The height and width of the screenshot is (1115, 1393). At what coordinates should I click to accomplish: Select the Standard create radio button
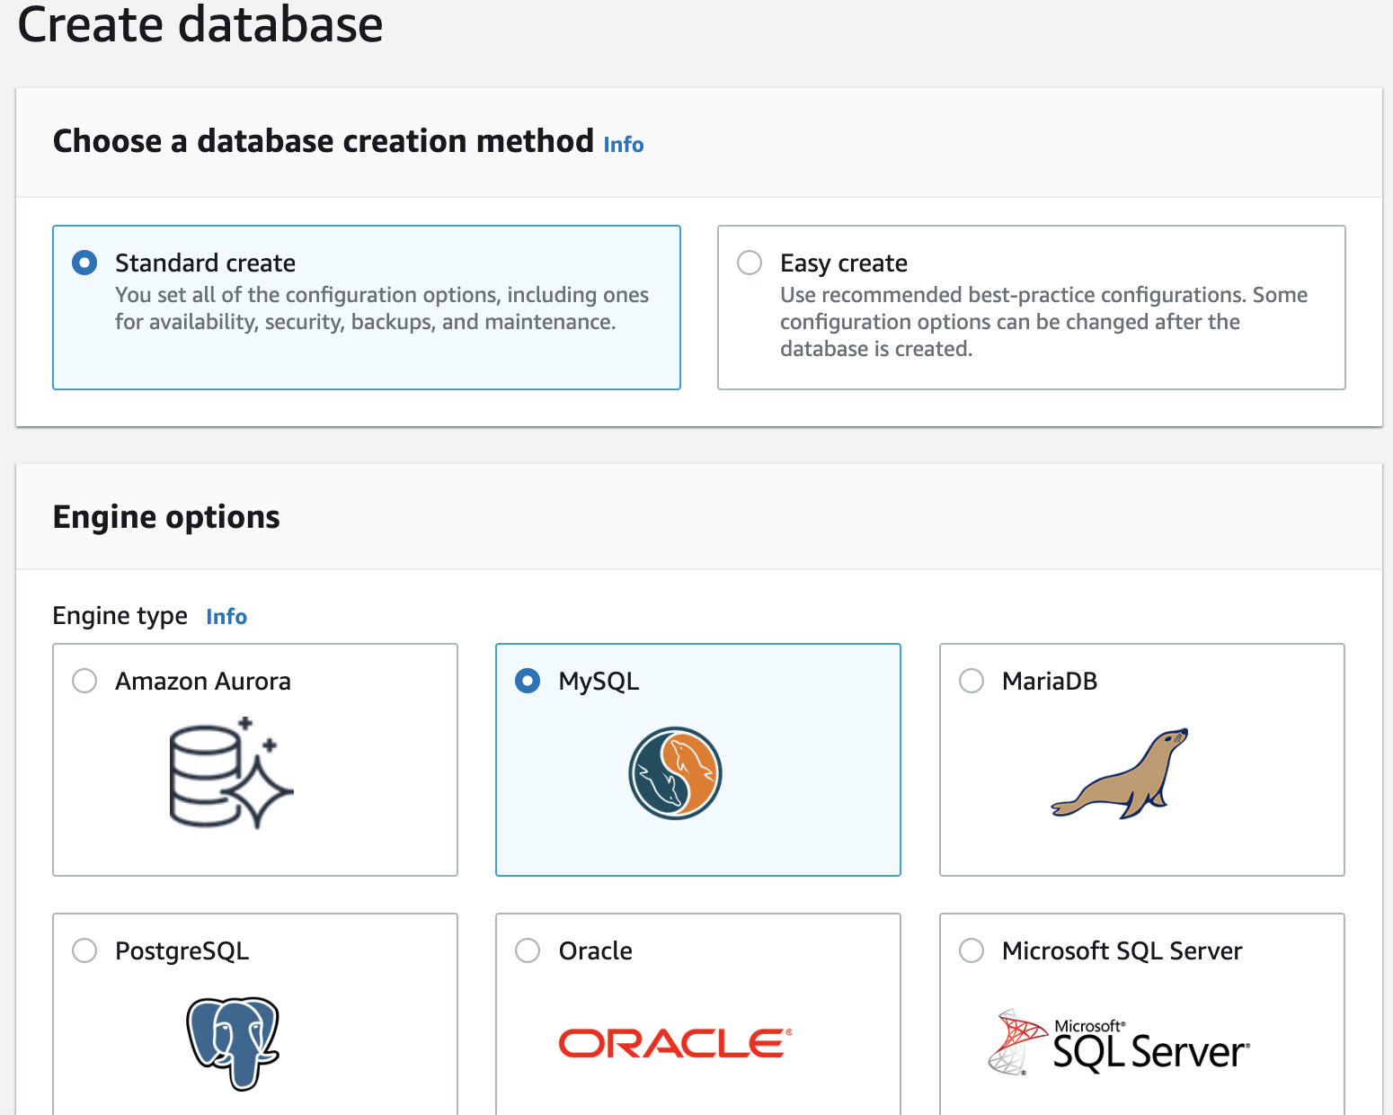click(84, 263)
